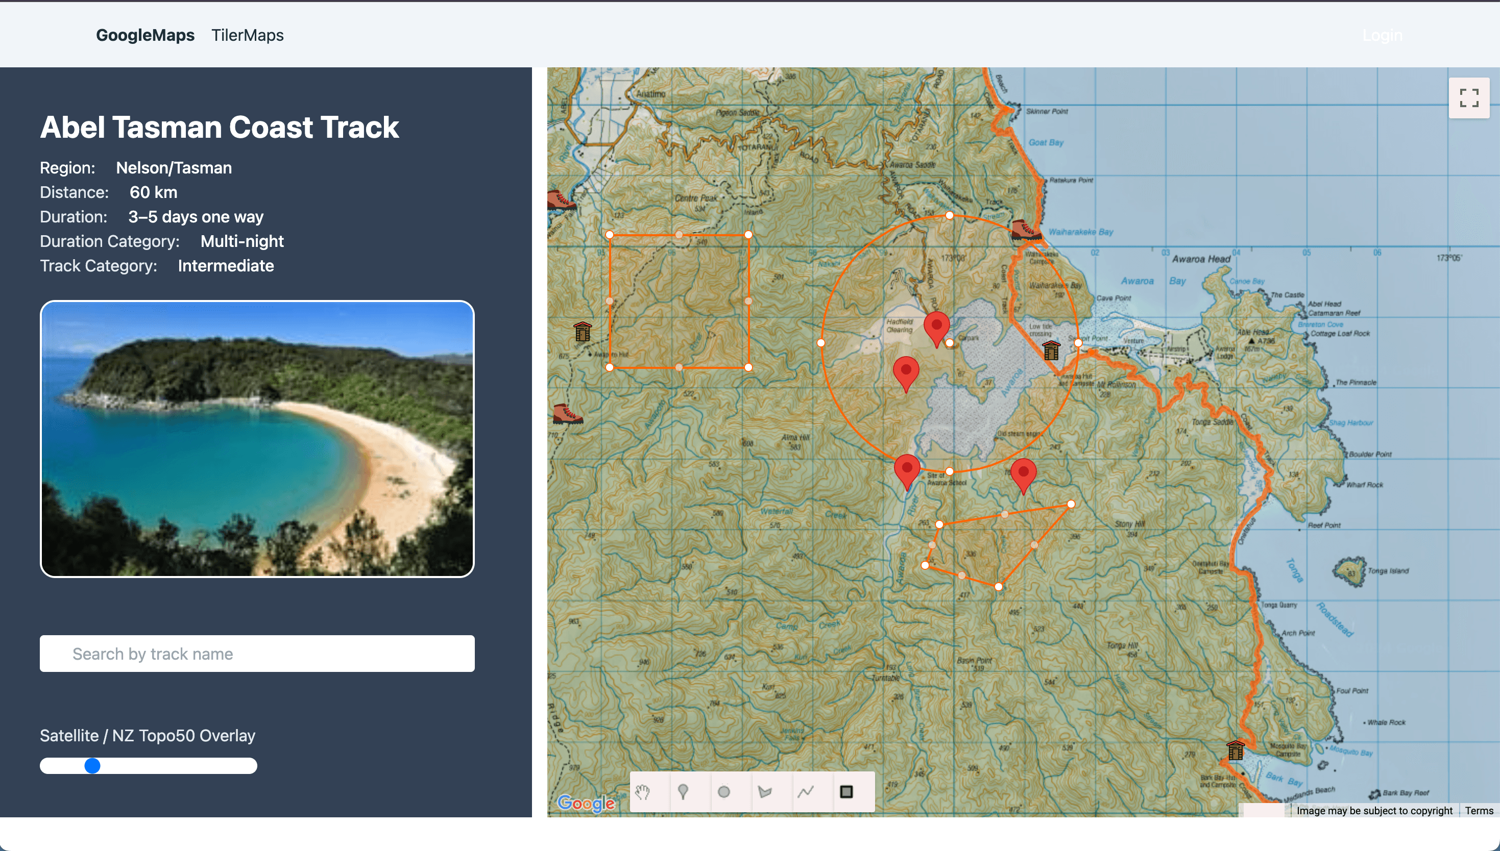The width and height of the screenshot is (1500, 851).
Task: Click the Skinner Point map label
Action: pos(1047,111)
